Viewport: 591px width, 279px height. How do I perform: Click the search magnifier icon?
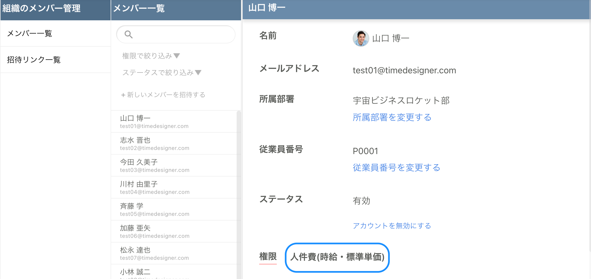128,34
